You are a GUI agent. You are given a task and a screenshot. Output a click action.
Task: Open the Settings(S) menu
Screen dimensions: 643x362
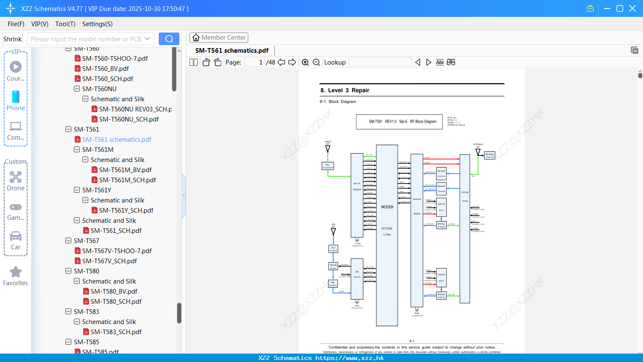(98, 24)
